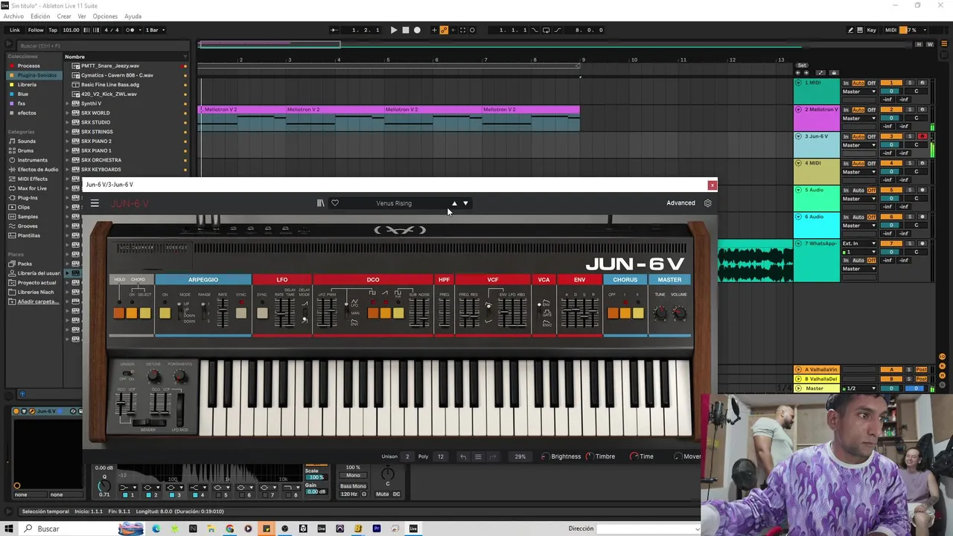Disable EQ filter band 1
The image size is (953, 536).
click(125, 495)
